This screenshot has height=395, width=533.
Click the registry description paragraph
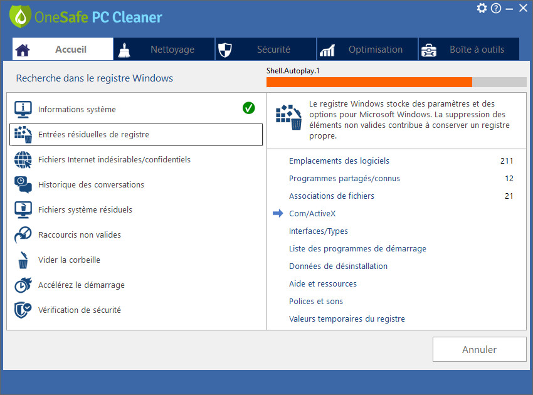tap(409, 120)
